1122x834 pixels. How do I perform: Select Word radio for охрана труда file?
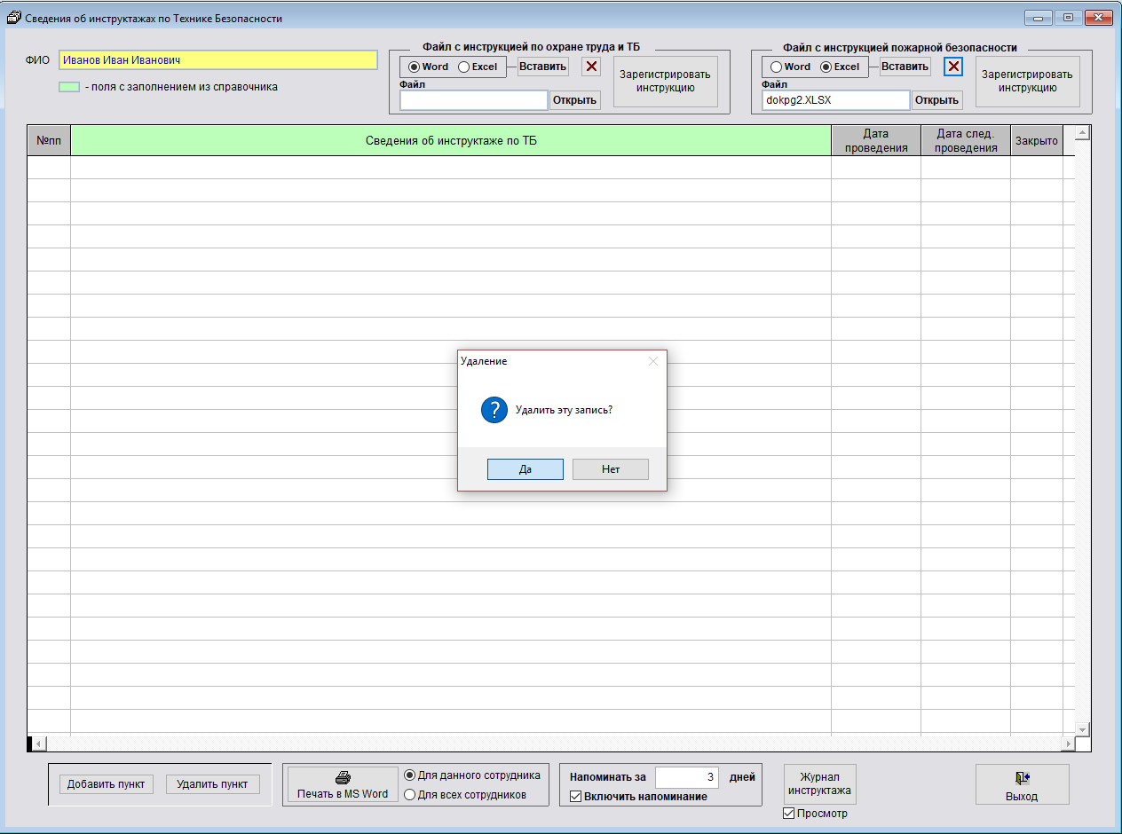(414, 67)
